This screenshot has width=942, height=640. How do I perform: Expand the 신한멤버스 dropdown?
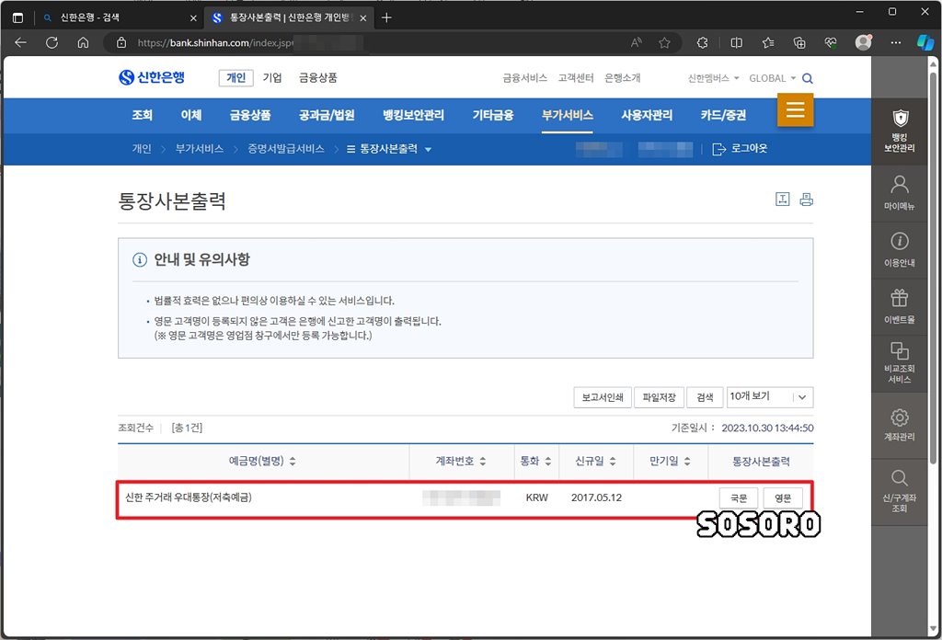pyautogui.click(x=713, y=78)
